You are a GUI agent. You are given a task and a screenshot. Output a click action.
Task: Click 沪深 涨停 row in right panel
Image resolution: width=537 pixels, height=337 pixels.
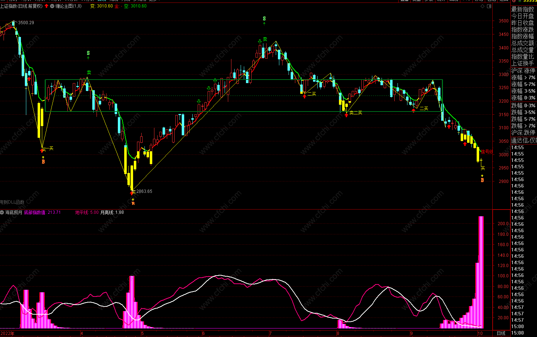524,71
